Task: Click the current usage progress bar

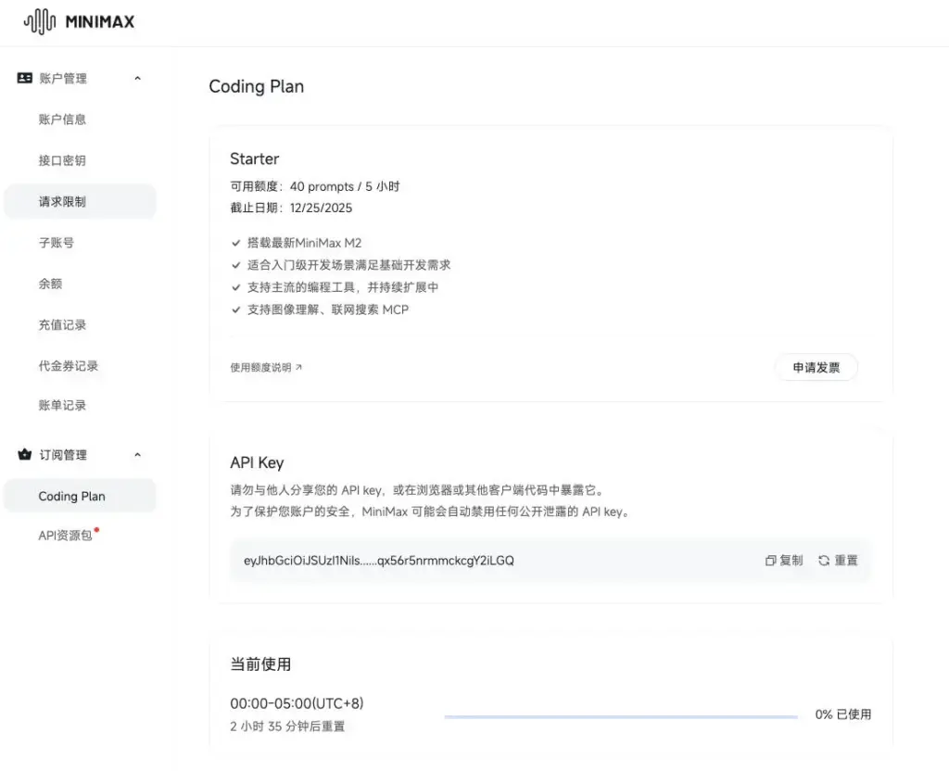Action: (x=620, y=715)
